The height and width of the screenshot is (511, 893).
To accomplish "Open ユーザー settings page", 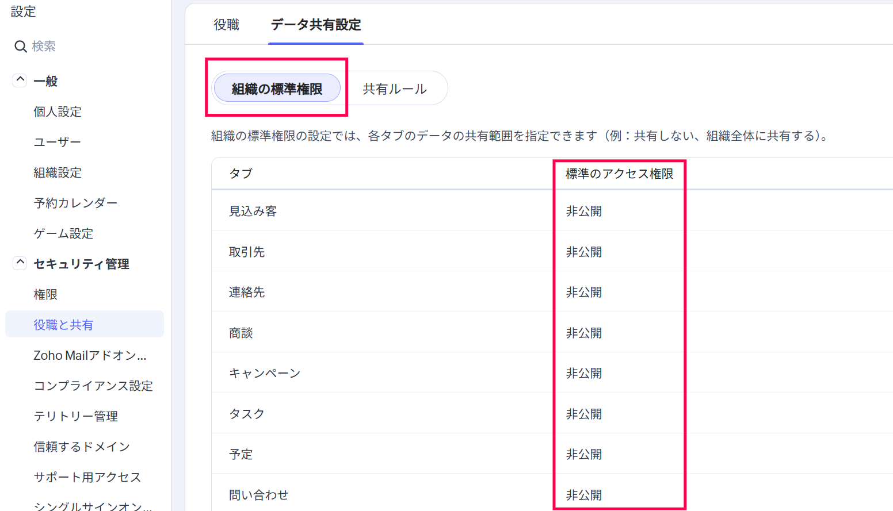I will click(57, 142).
